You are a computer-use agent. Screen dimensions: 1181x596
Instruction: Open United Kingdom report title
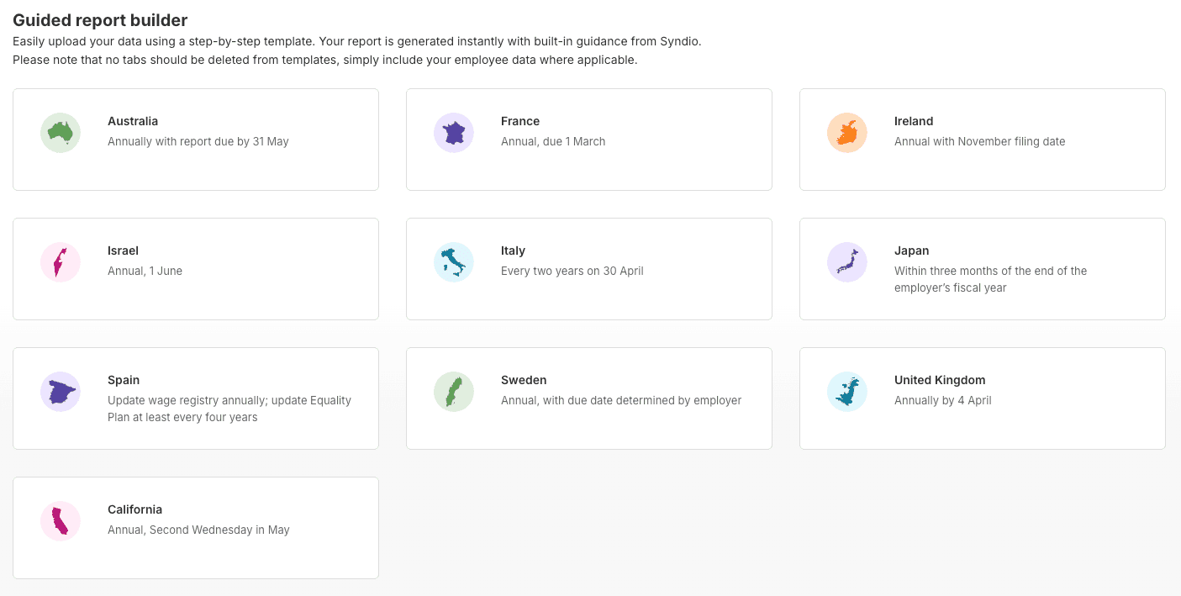940,380
